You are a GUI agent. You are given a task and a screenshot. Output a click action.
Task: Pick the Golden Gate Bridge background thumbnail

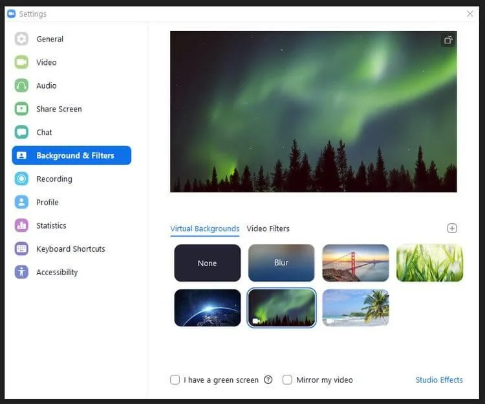356,263
